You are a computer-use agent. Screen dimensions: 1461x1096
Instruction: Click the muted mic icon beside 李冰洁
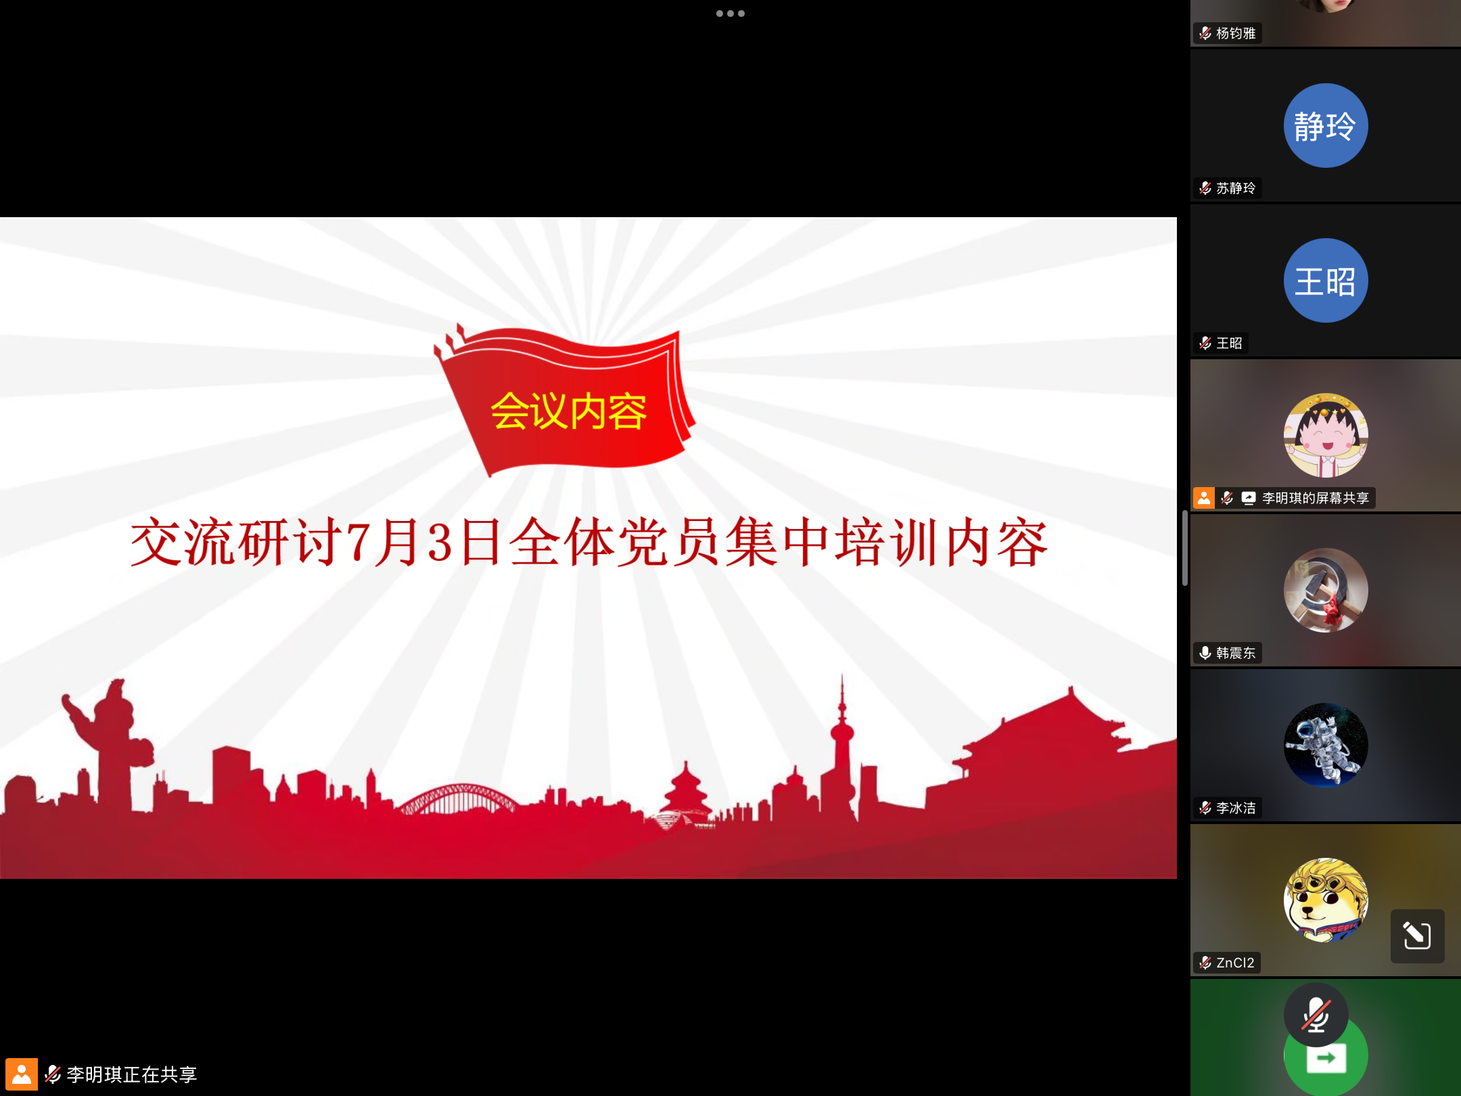(1205, 808)
